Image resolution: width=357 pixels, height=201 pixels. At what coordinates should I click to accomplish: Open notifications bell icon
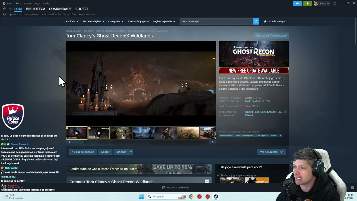308,4
